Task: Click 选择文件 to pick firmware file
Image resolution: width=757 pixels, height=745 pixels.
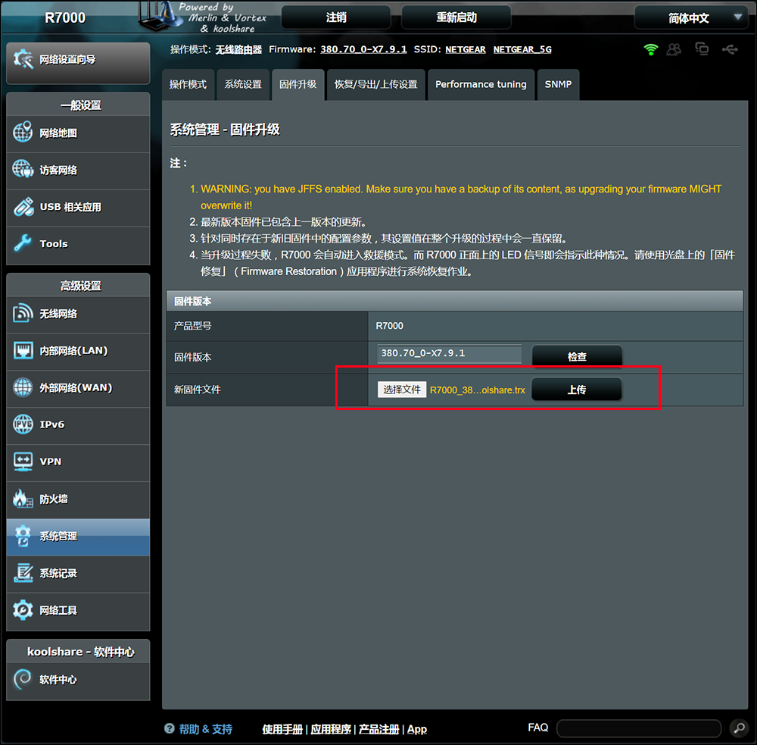Action: click(401, 389)
